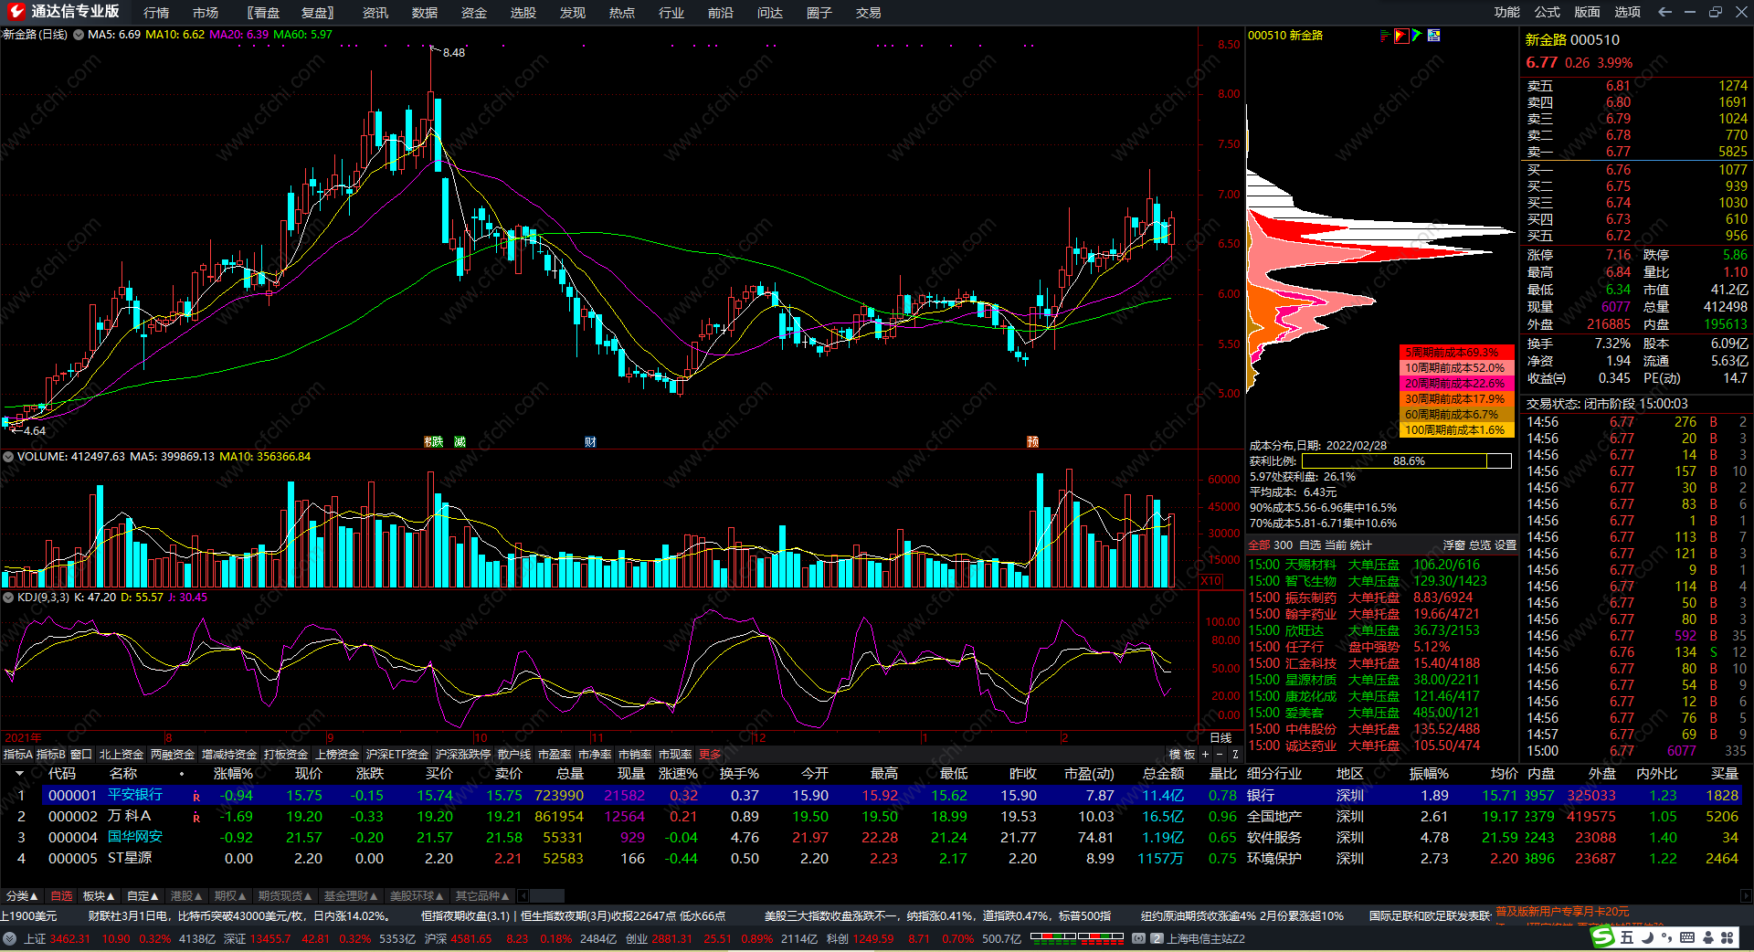Expand the 板块 sector dropdown tab
Image resolution: width=1754 pixels, height=952 pixels.
click(98, 896)
